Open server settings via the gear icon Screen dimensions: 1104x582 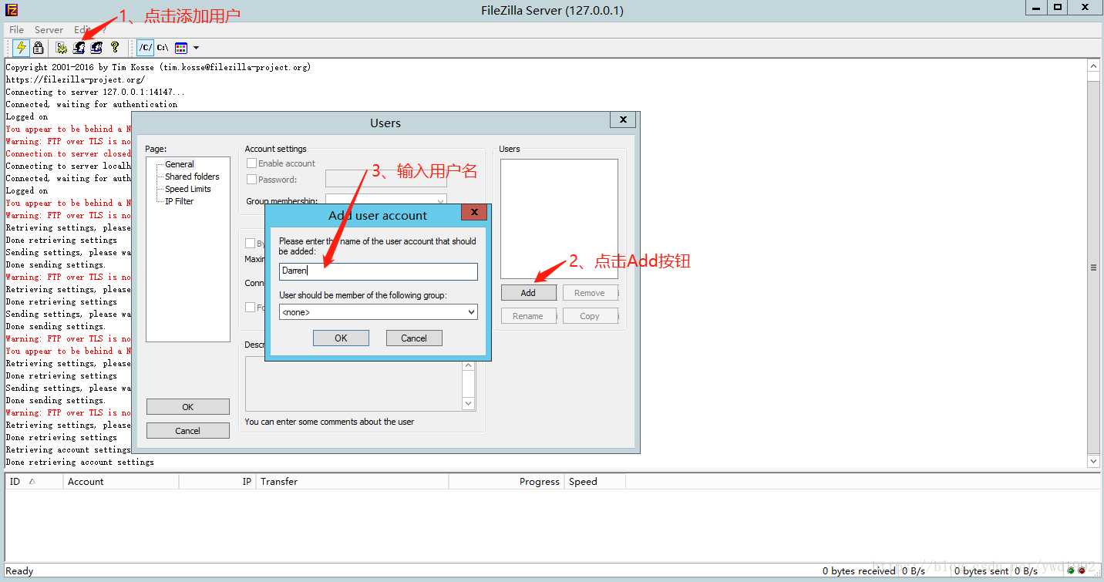62,48
